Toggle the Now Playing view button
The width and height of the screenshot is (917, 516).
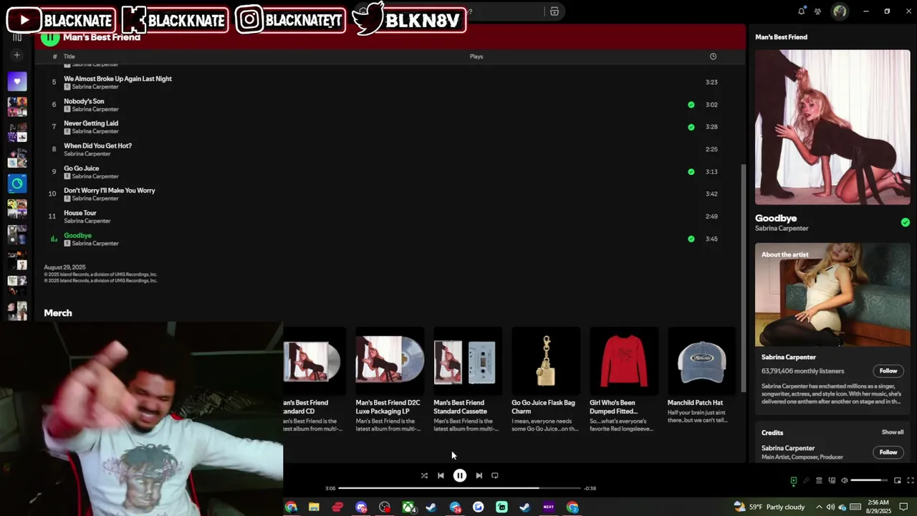[793, 480]
